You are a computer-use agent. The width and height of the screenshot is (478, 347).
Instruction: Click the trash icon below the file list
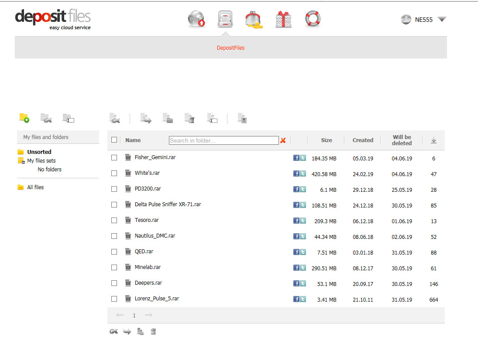point(153,332)
